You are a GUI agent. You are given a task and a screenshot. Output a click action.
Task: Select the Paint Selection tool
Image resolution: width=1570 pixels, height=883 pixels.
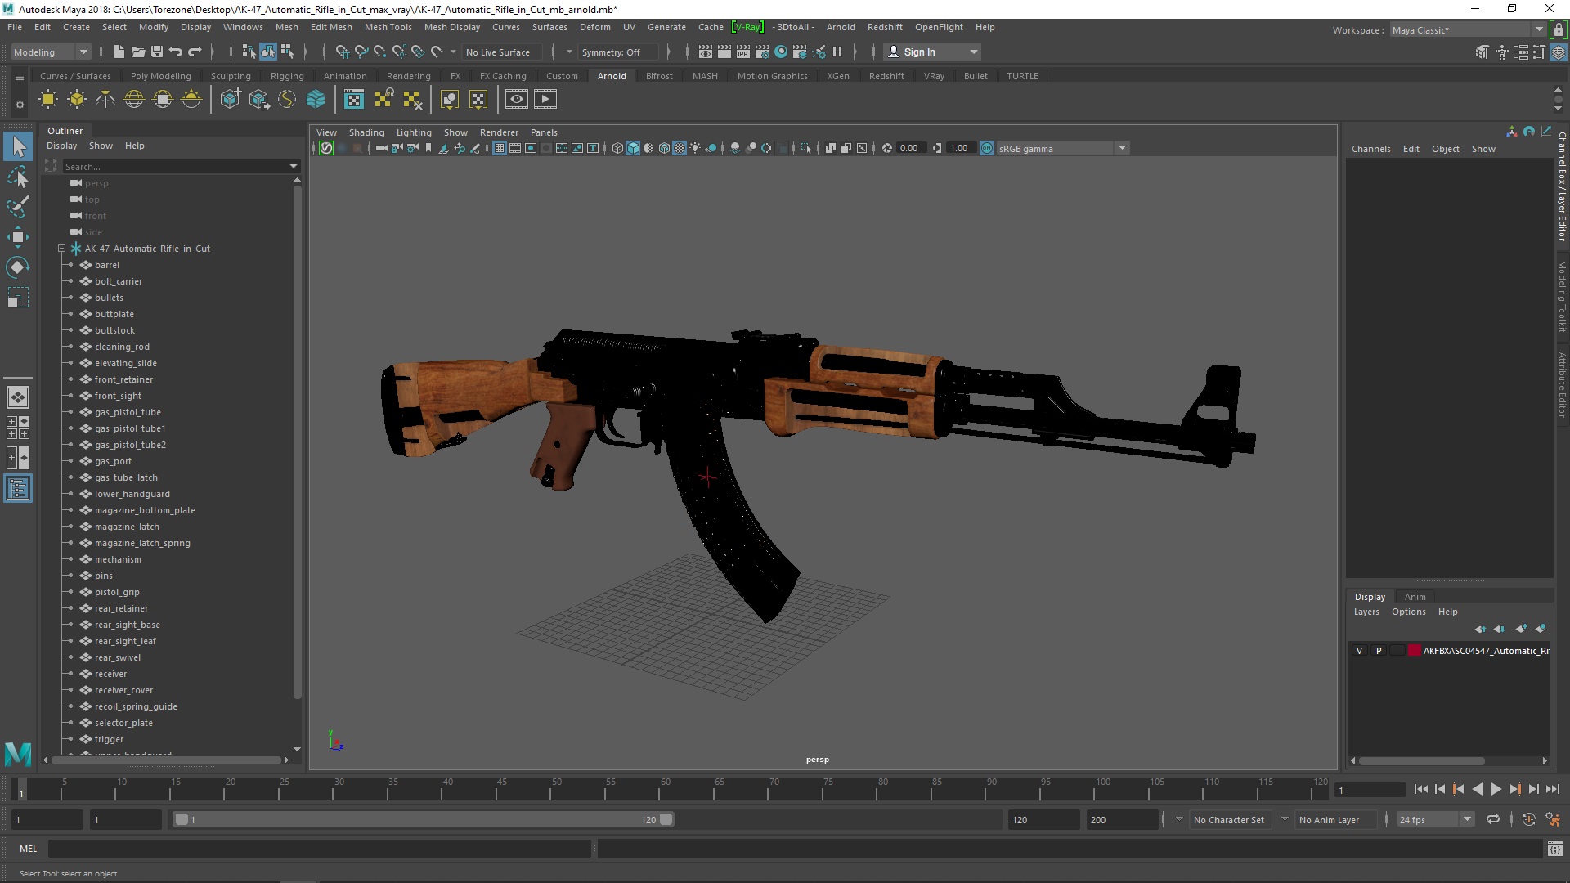(x=17, y=206)
